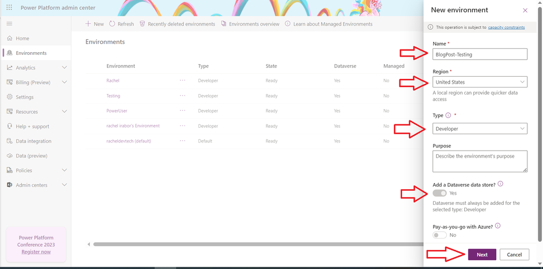Click the Type column header

coord(203,66)
